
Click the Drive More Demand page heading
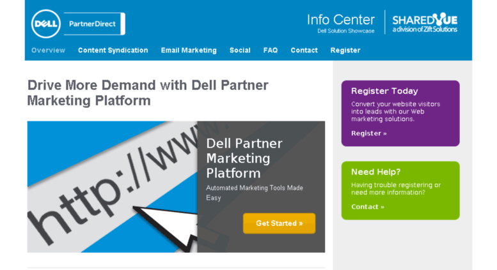[x=148, y=93]
